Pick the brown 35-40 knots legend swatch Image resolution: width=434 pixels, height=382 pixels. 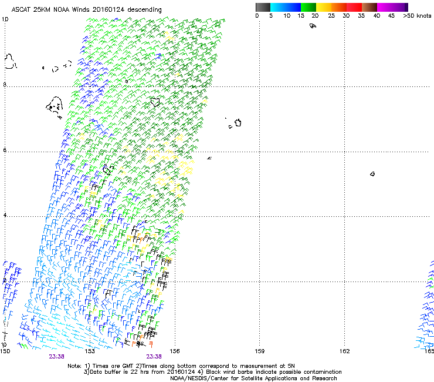point(369,7)
